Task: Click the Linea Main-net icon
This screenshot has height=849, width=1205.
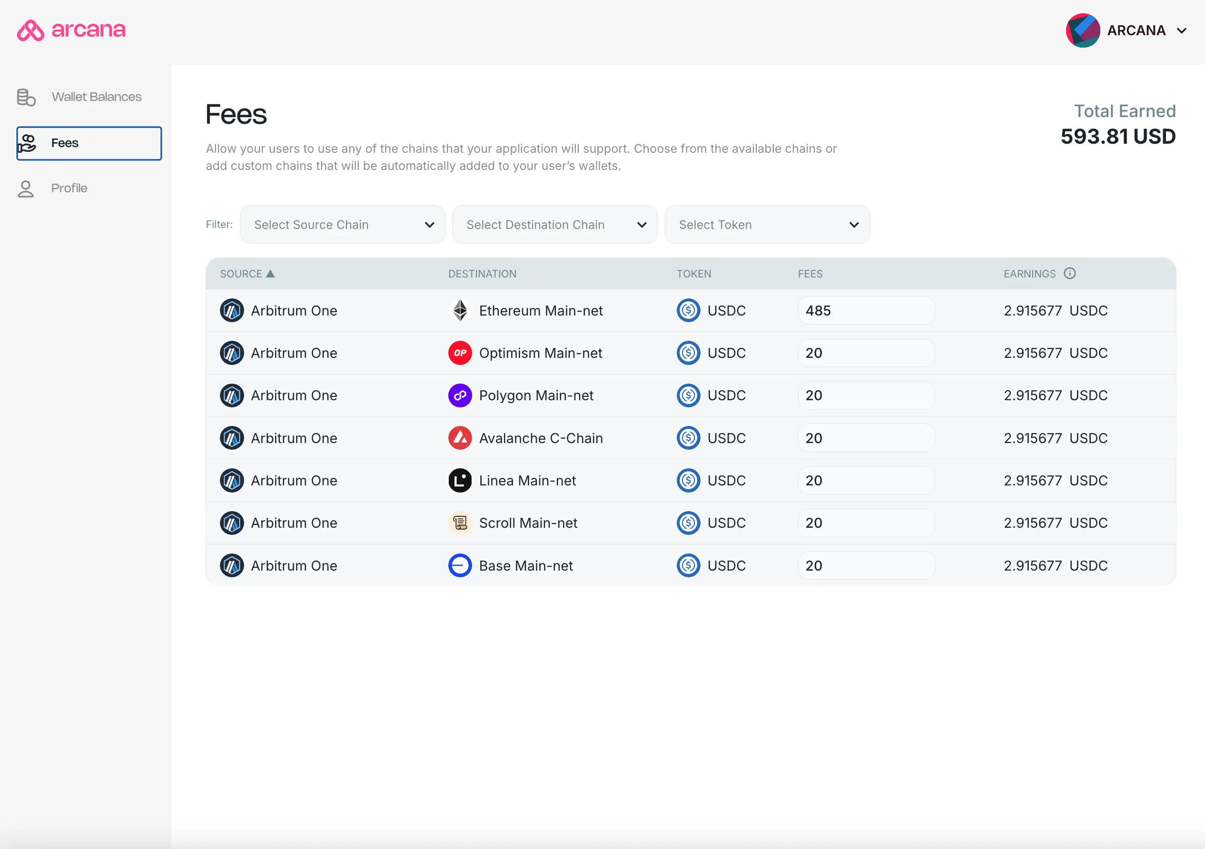Action: [x=460, y=481]
